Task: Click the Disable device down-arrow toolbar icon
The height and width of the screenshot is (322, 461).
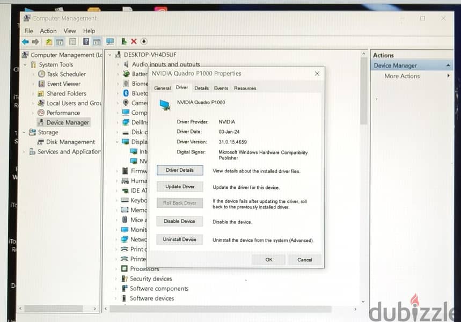Action: 144,42
